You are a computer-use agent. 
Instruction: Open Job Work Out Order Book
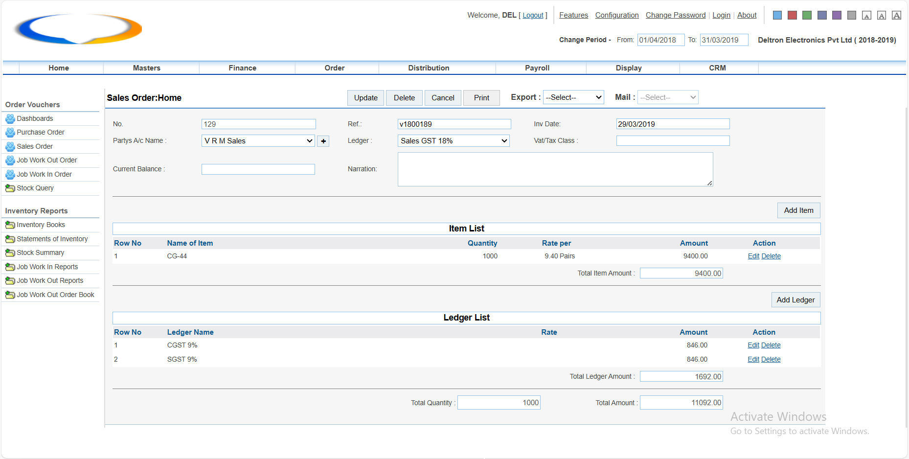55,295
